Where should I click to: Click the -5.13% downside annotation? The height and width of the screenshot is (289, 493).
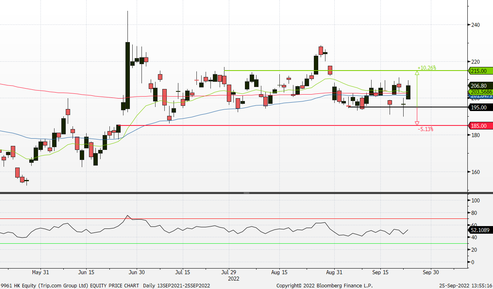pos(425,129)
